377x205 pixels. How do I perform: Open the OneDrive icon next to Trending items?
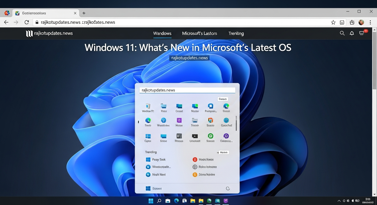[x=148, y=167]
